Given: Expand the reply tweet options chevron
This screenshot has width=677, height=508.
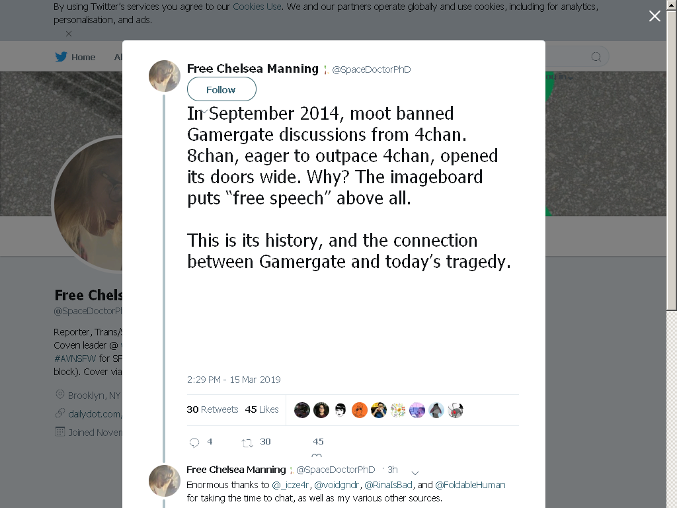Looking at the screenshot, I should (415, 472).
